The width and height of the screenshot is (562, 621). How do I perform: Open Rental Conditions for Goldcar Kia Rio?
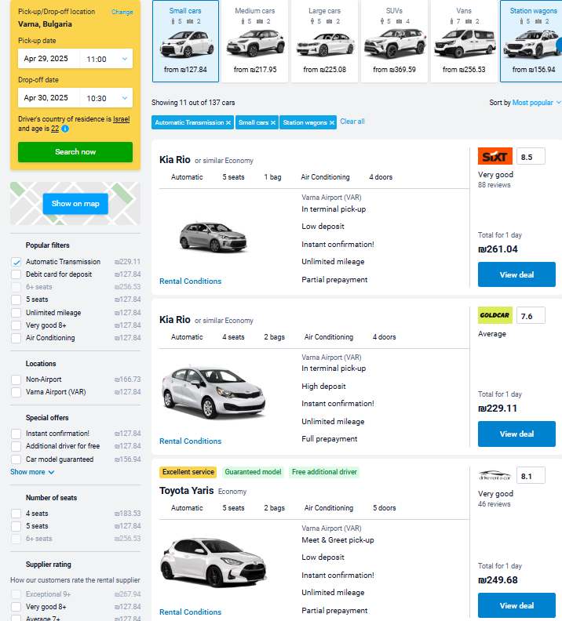click(190, 441)
